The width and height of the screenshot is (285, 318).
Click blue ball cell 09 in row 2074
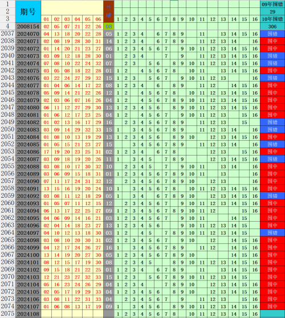coord(109,307)
